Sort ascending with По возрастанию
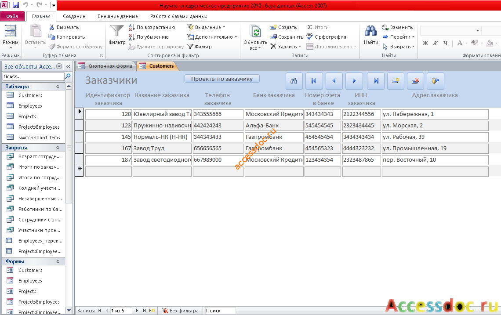The height and width of the screenshot is (315, 501). 152,28
